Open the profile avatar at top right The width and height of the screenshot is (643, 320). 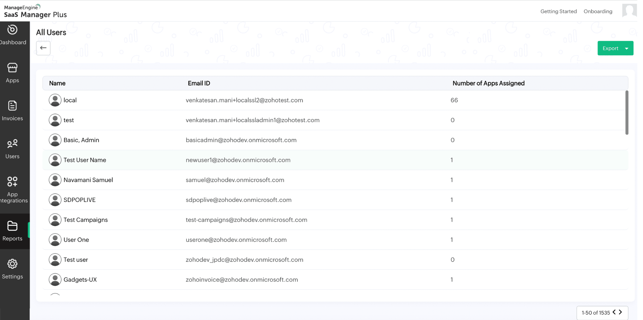(629, 11)
